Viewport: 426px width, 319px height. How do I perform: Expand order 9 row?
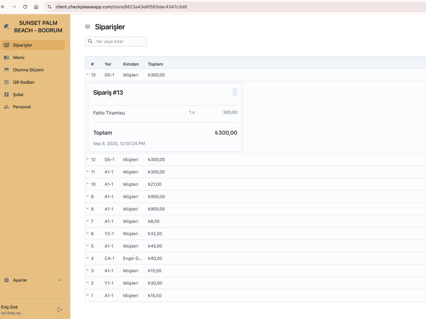click(87, 196)
